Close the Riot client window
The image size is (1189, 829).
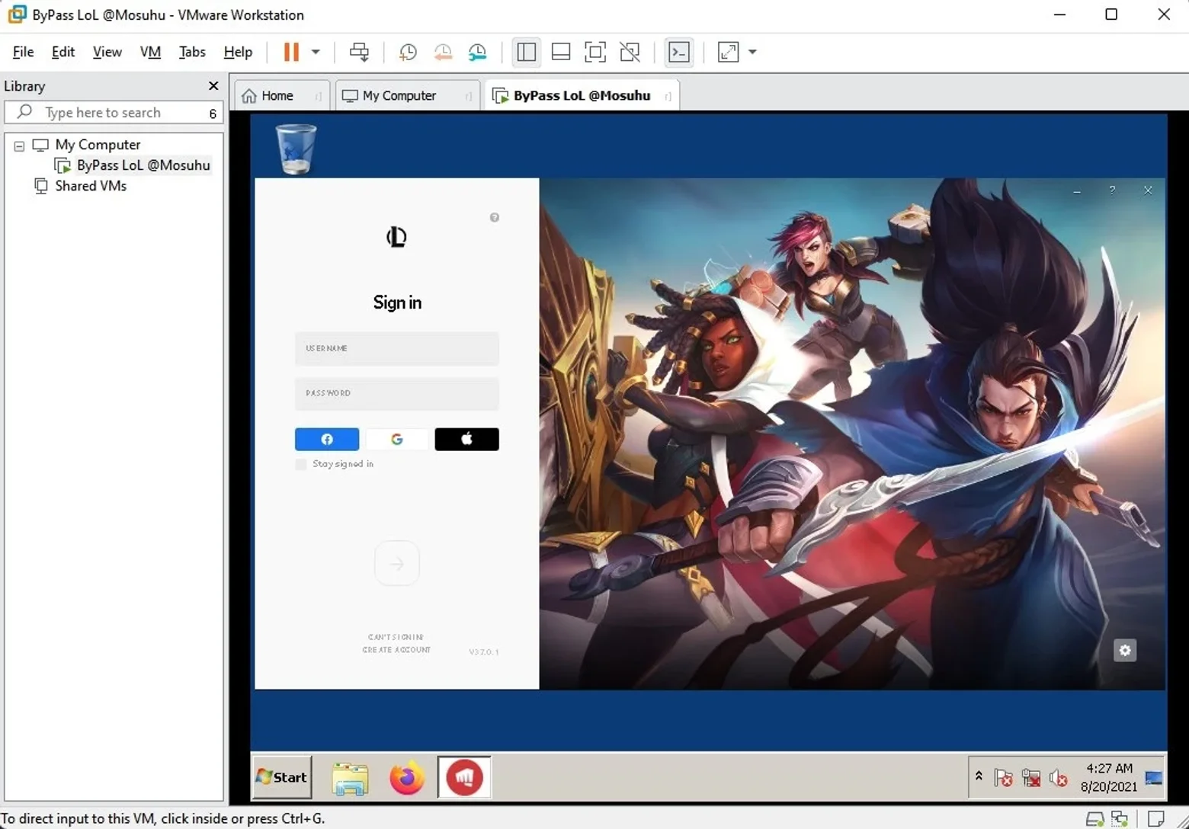(1148, 190)
